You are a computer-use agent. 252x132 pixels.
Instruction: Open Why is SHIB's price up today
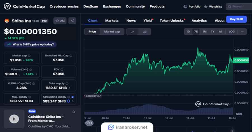tap(30, 45)
